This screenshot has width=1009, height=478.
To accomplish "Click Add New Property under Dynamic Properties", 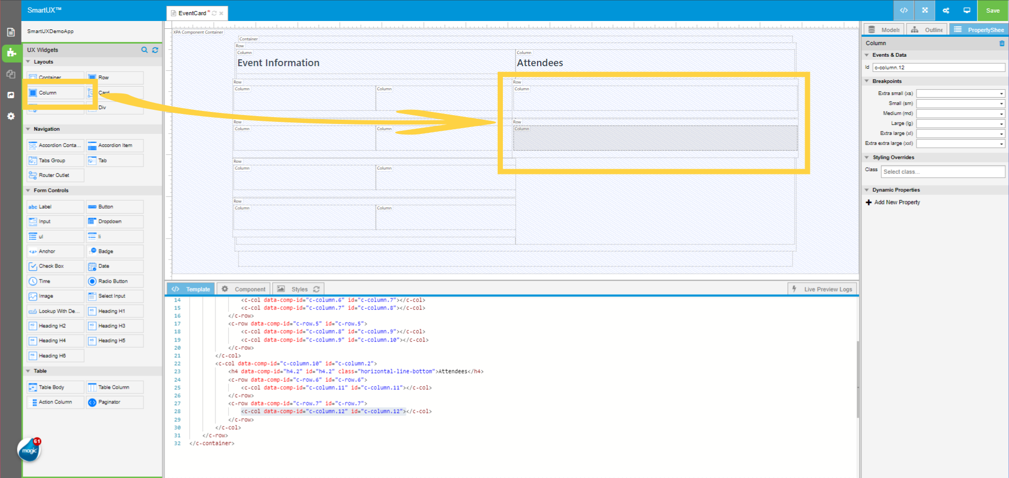I will coord(893,202).
